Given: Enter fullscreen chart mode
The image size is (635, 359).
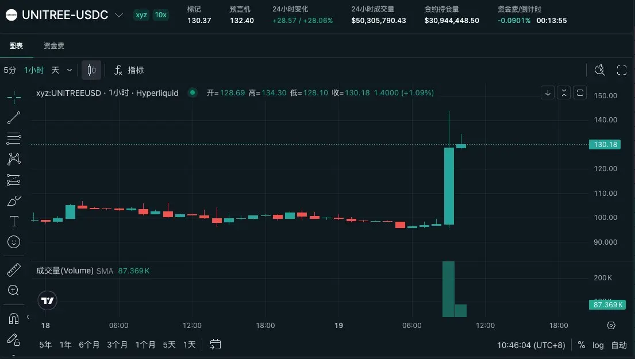Looking at the screenshot, I should click(x=622, y=70).
